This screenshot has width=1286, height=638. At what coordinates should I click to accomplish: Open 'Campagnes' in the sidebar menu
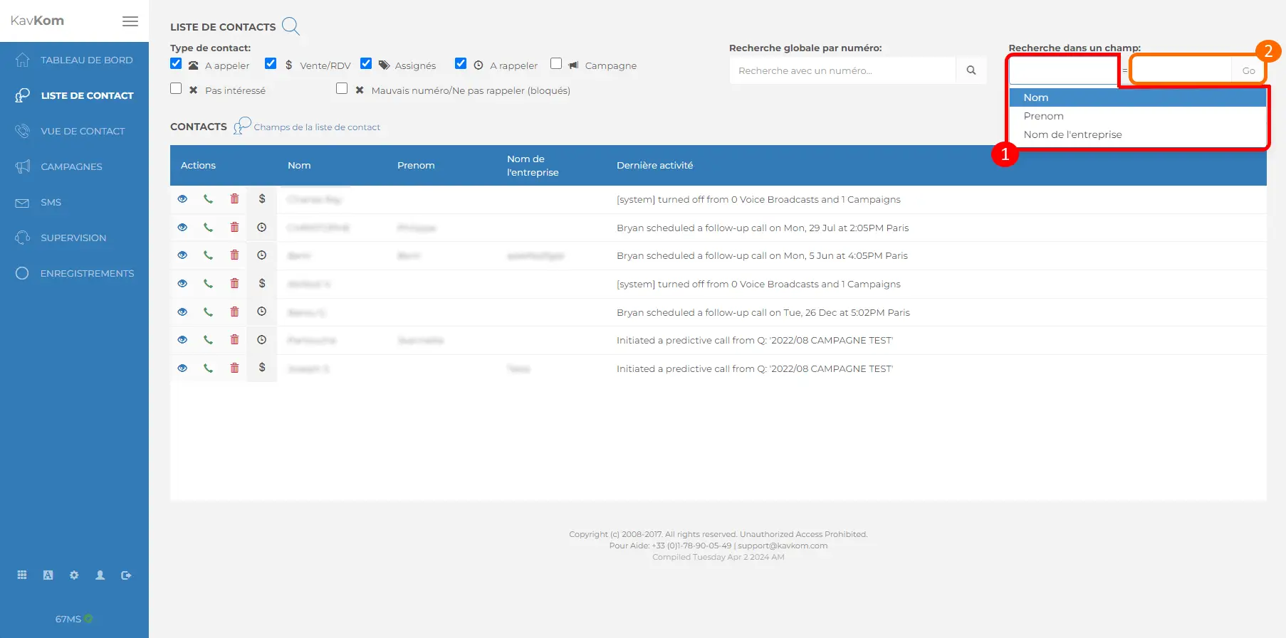71,166
